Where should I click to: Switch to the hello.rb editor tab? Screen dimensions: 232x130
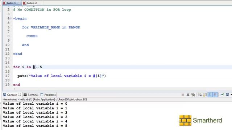pos(12,3)
